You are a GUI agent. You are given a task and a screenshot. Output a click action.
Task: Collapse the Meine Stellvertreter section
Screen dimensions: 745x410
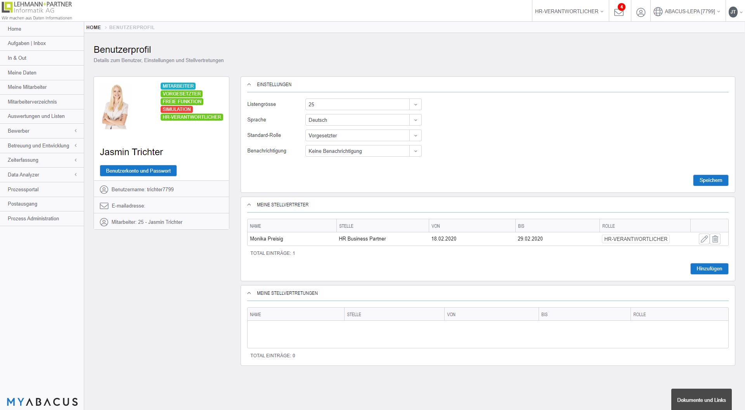[x=249, y=205]
